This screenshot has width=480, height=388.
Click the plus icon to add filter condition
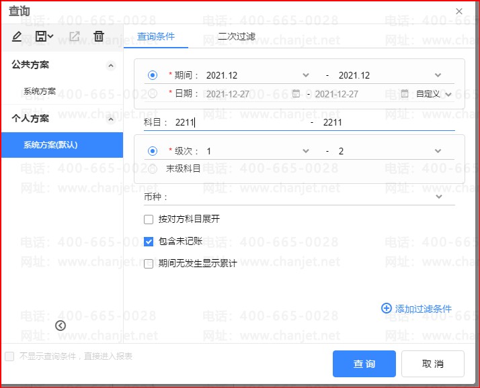click(387, 309)
